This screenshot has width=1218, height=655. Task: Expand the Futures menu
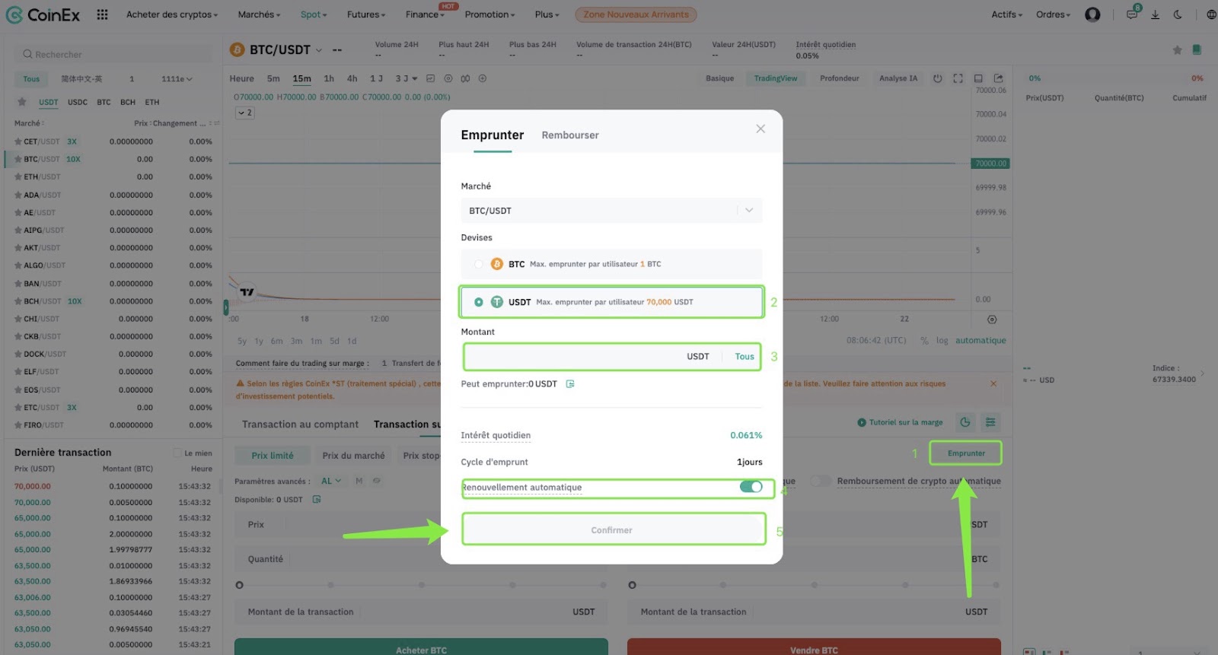click(366, 14)
